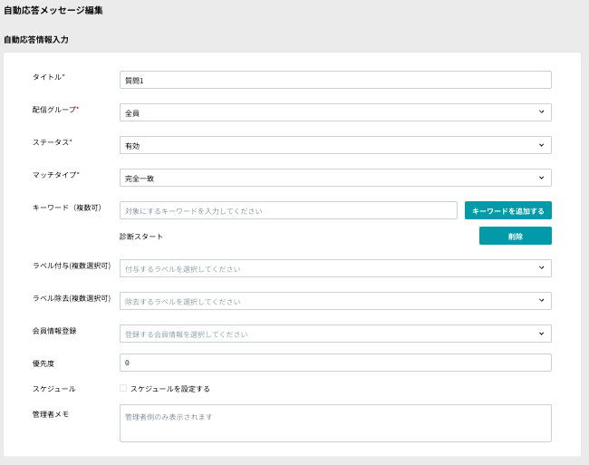
Task: Click the 自動応答メッセージ編集 page heading
Action: (x=53, y=11)
